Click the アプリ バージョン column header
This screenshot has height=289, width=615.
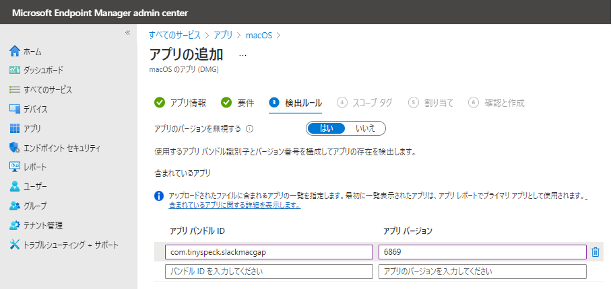(408, 231)
